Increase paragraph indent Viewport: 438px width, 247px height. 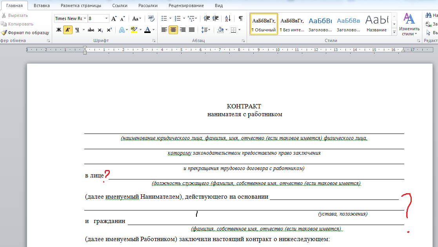[215, 18]
